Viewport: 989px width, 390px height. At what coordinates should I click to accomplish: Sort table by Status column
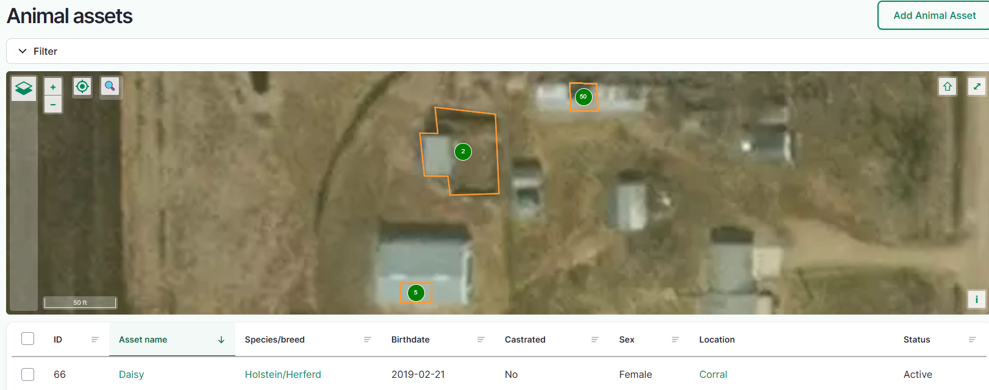point(916,340)
